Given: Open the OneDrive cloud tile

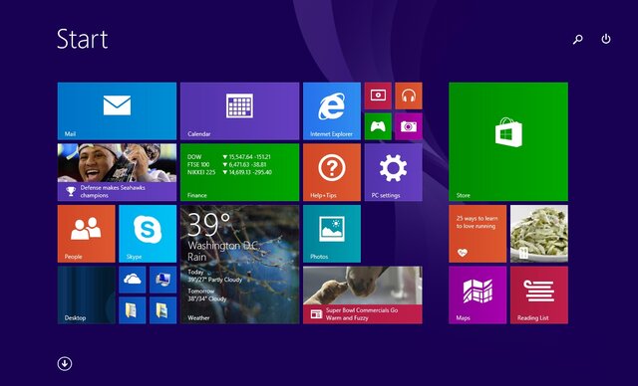Looking at the screenshot, I should (x=133, y=280).
